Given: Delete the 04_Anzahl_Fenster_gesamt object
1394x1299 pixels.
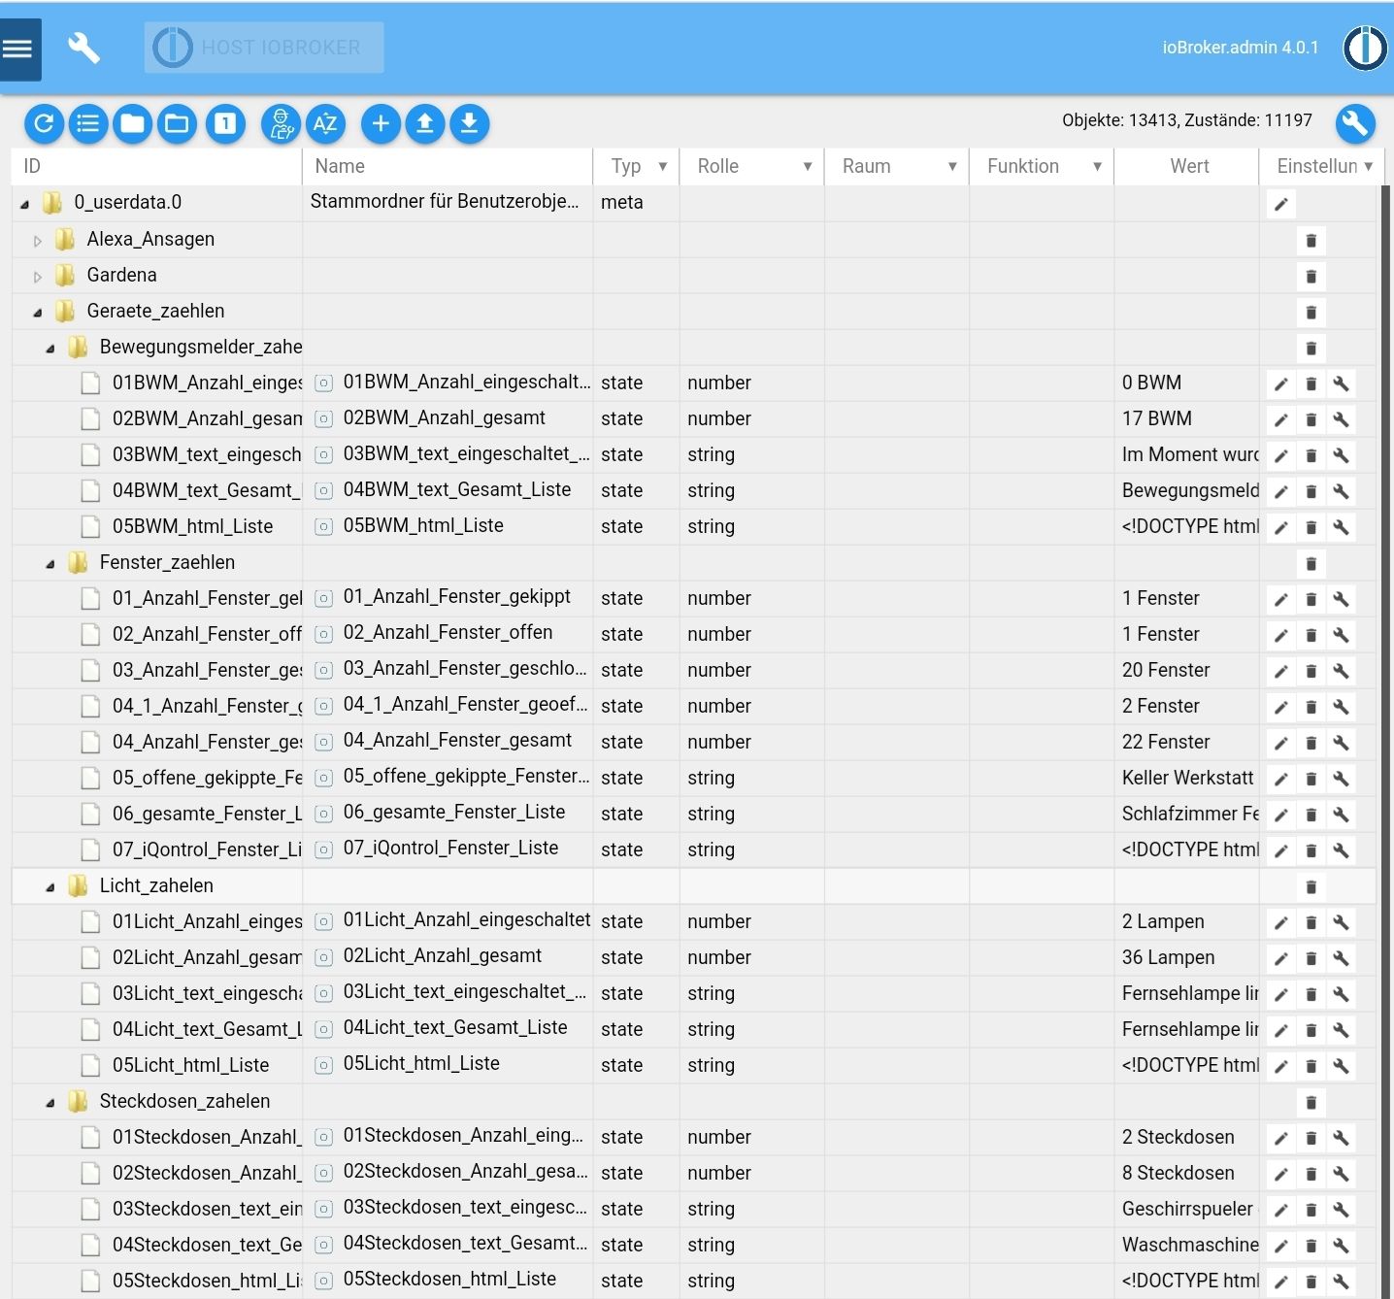Looking at the screenshot, I should click(x=1311, y=743).
